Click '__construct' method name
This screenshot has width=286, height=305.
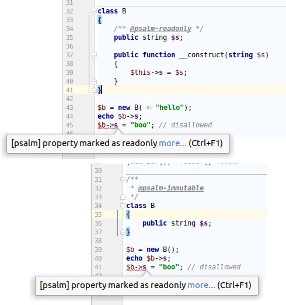click(202, 55)
